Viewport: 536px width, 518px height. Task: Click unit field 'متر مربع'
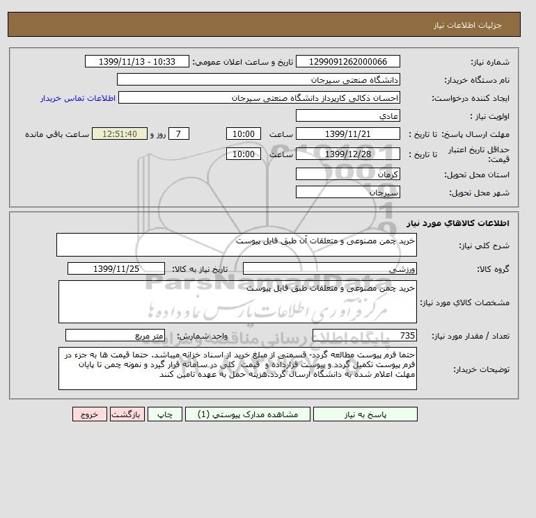pos(115,335)
